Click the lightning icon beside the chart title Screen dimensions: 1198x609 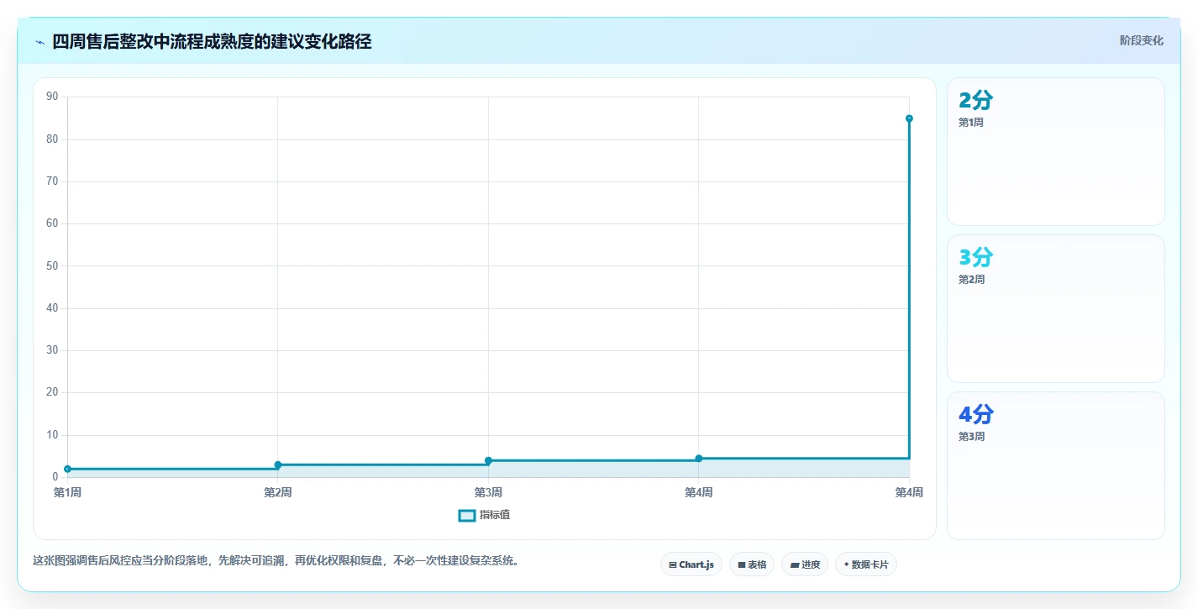click(x=39, y=42)
